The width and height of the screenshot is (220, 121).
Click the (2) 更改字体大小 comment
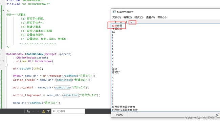32,23
